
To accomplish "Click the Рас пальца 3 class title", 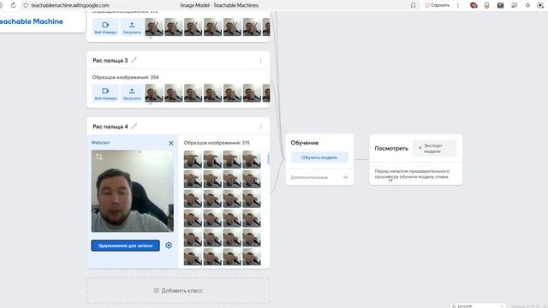I will coord(110,61).
